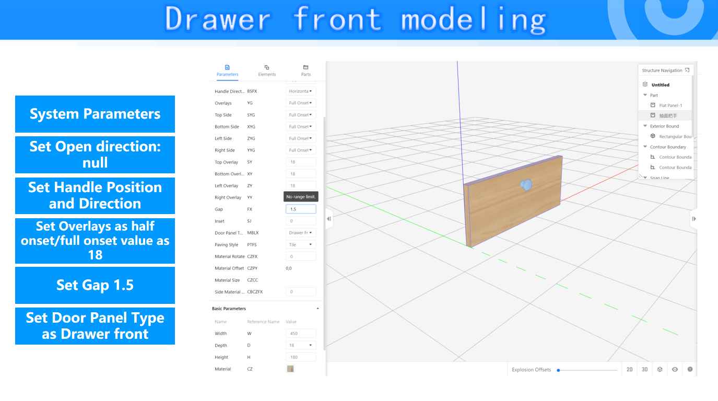Open the Right Side overlay dropdown

(x=301, y=150)
